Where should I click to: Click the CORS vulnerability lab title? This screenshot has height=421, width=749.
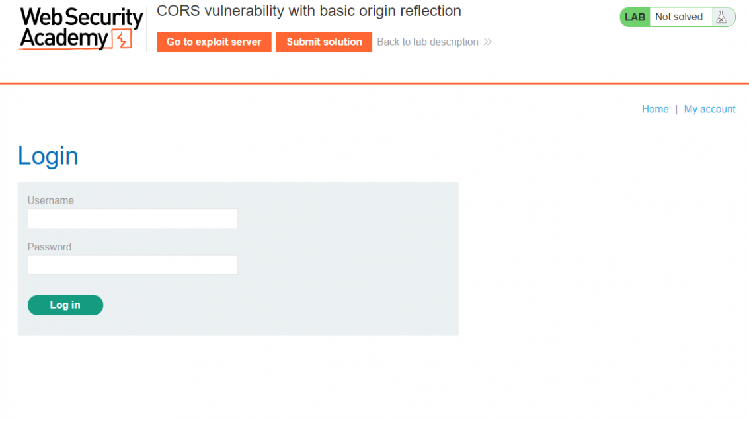click(x=309, y=11)
